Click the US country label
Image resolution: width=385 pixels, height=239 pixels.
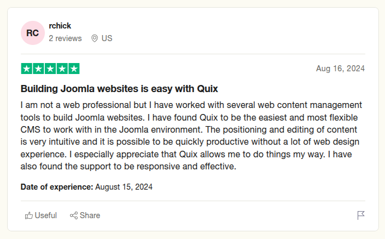click(107, 38)
